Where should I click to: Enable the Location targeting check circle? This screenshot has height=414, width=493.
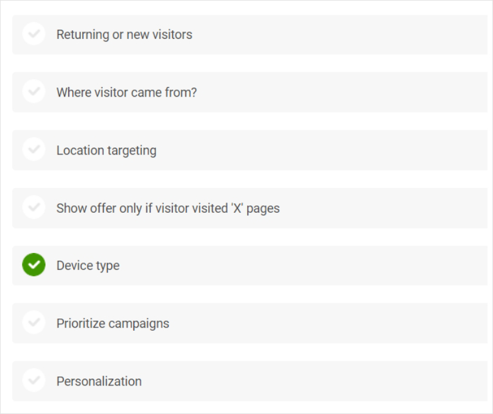[x=33, y=149]
